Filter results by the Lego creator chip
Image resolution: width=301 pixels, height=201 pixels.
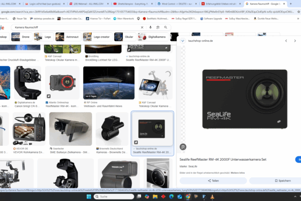coord(97,37)
